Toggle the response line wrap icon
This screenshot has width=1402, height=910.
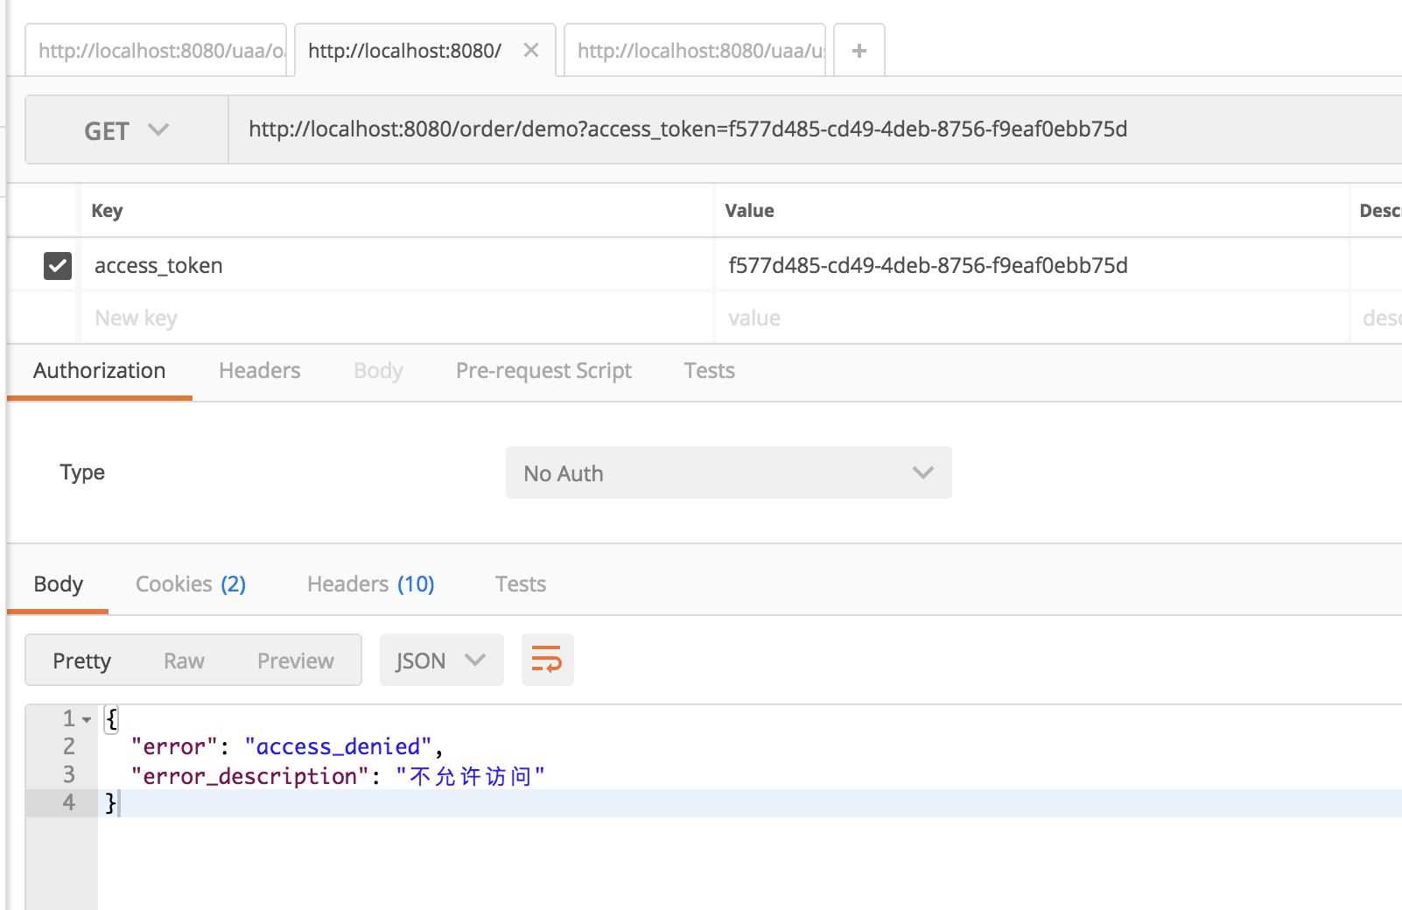tap(547, 660)
